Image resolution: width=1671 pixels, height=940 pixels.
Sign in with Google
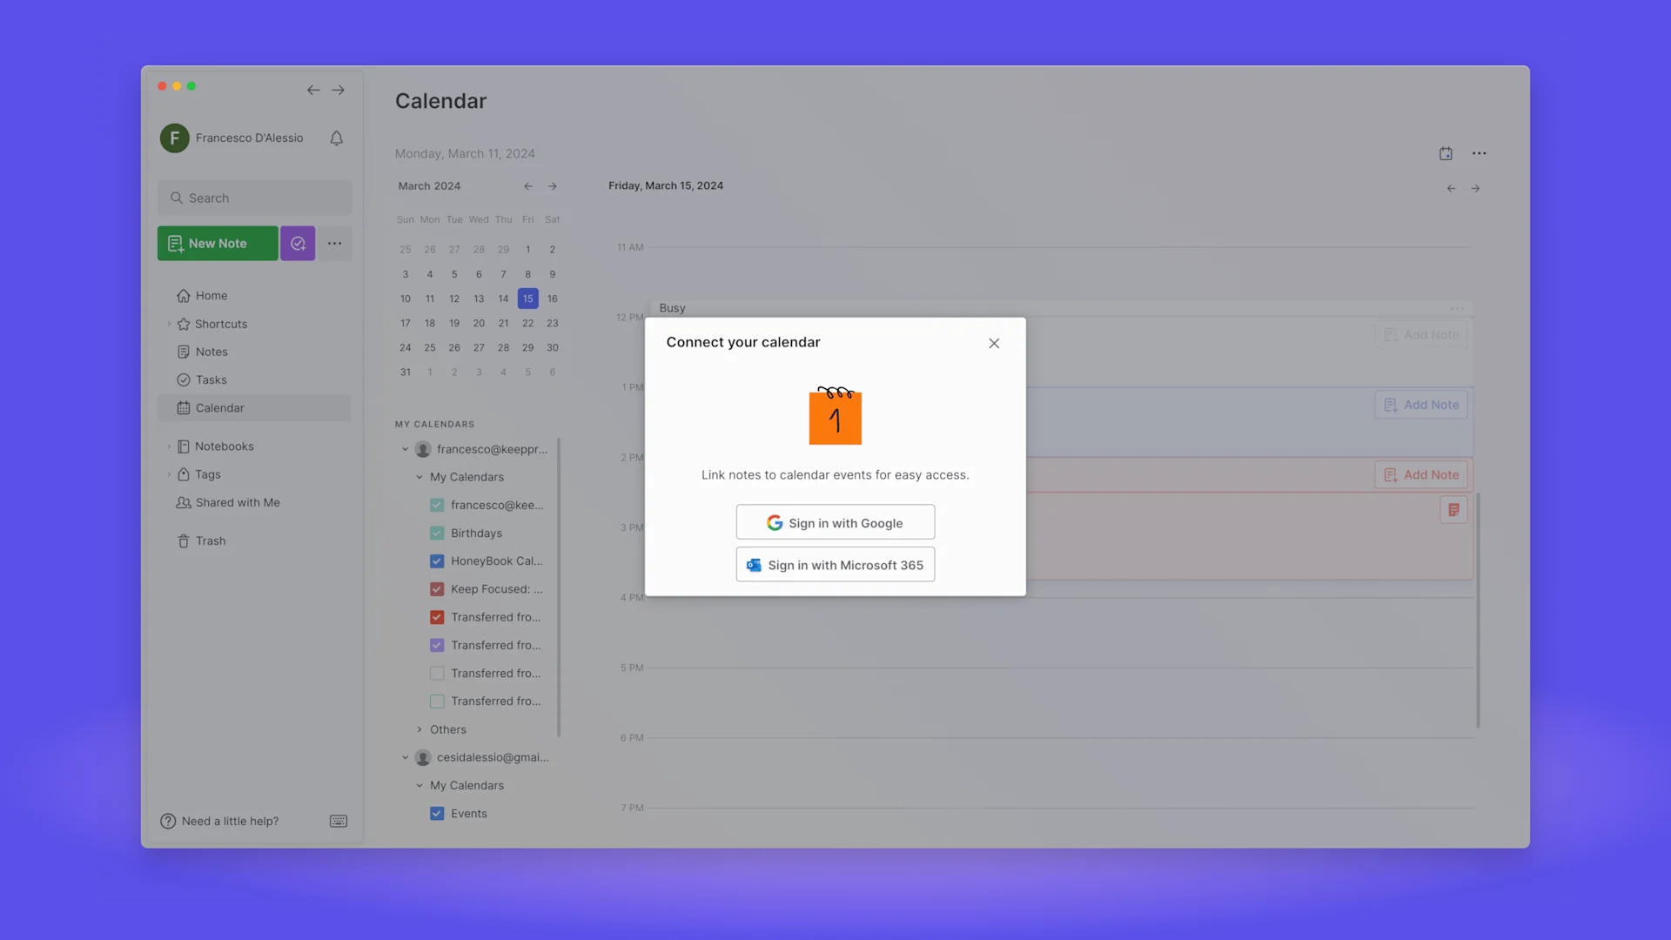pos(835,523)
